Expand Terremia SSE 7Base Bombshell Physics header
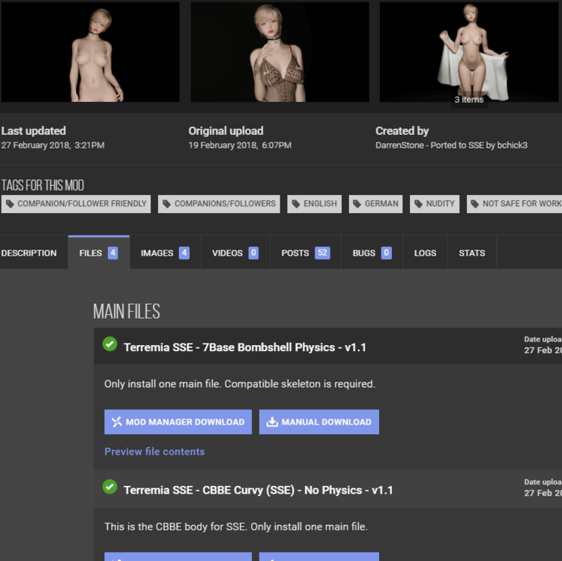The height and width of the screenshot is (561, 562). coord(327,346)
